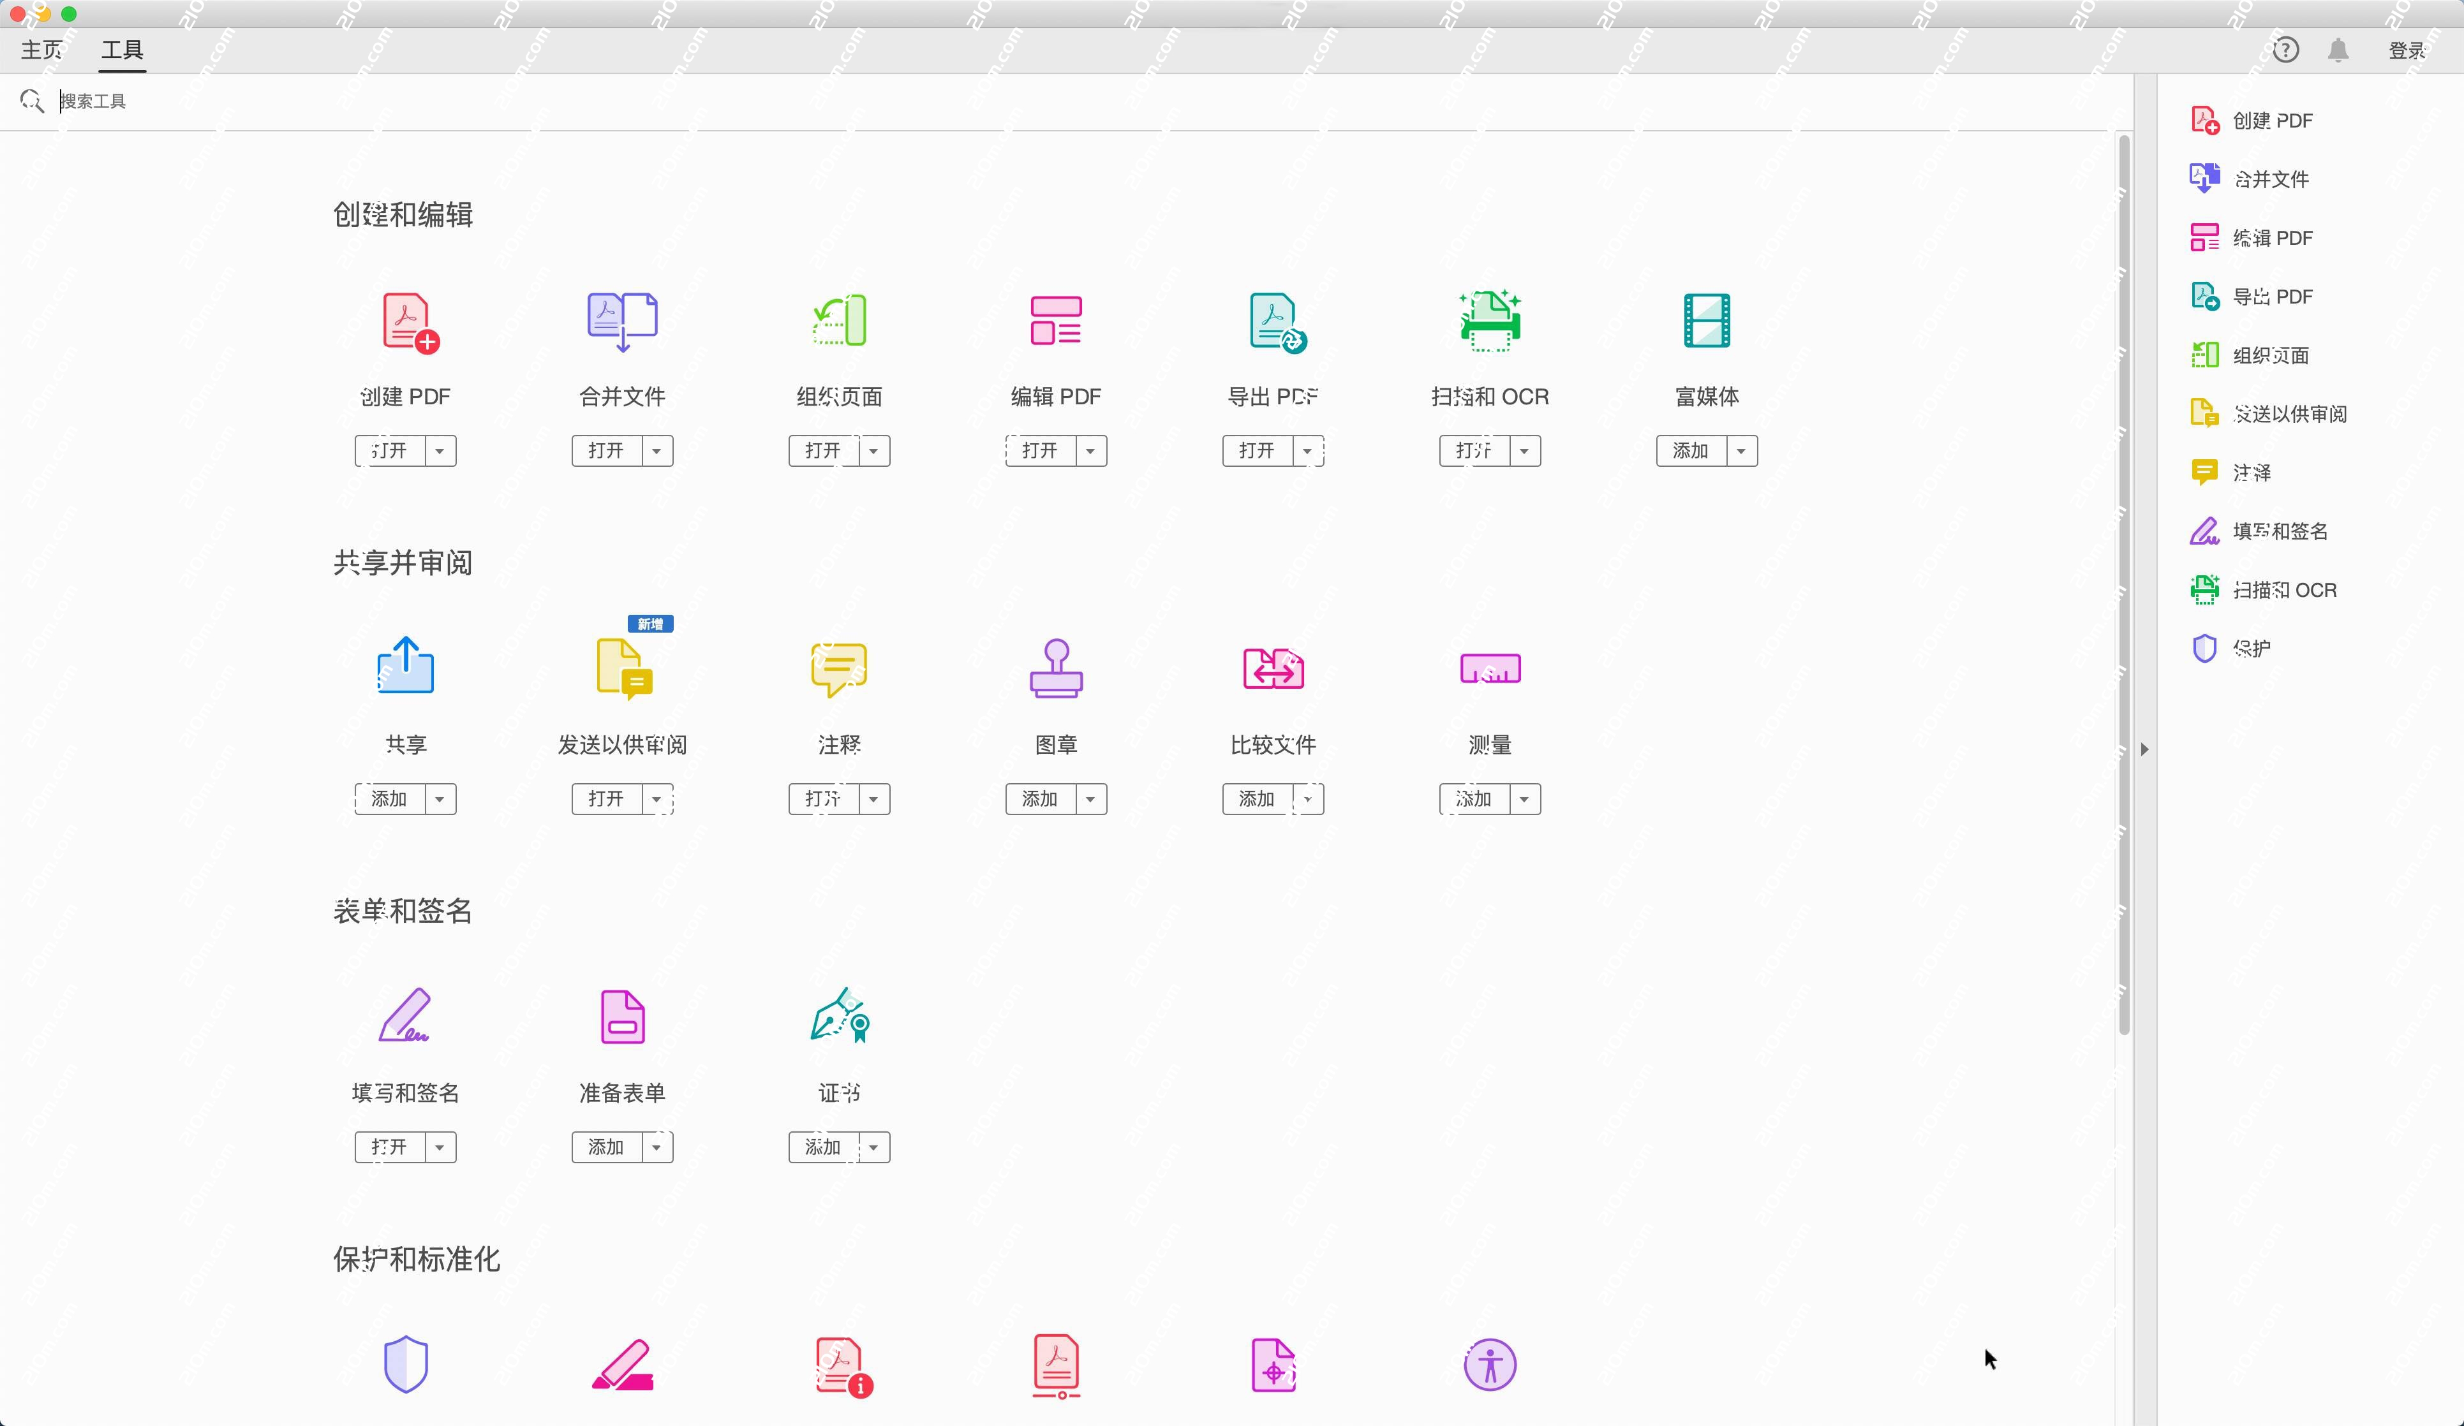
Task: Click the 创建 PDF tool icon in main grid
Action: click(x=410, y=321)
